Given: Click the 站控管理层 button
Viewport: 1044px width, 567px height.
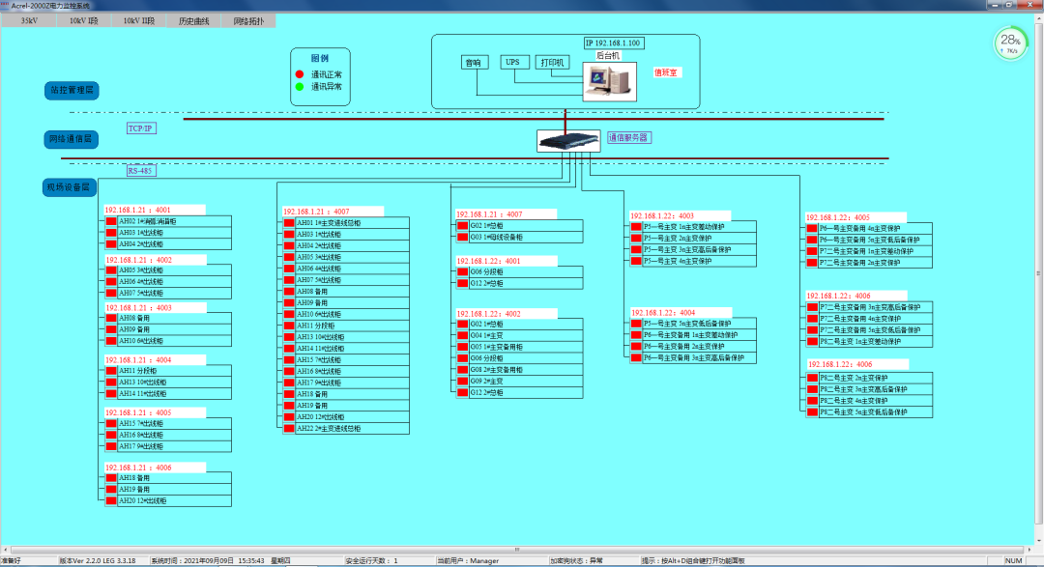Looking at the screenshot, I should tap(70, 90).
